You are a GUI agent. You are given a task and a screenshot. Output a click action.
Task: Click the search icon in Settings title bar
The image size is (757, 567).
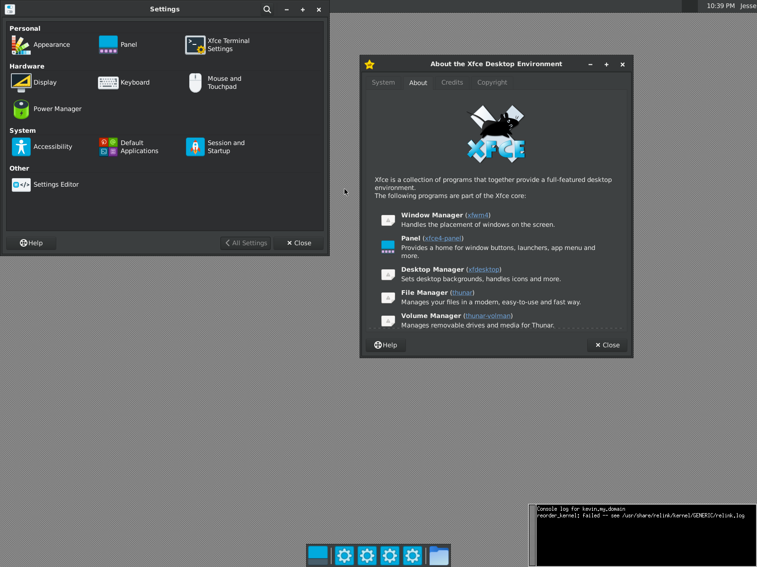pyautogui.click(x=267, y=9)
